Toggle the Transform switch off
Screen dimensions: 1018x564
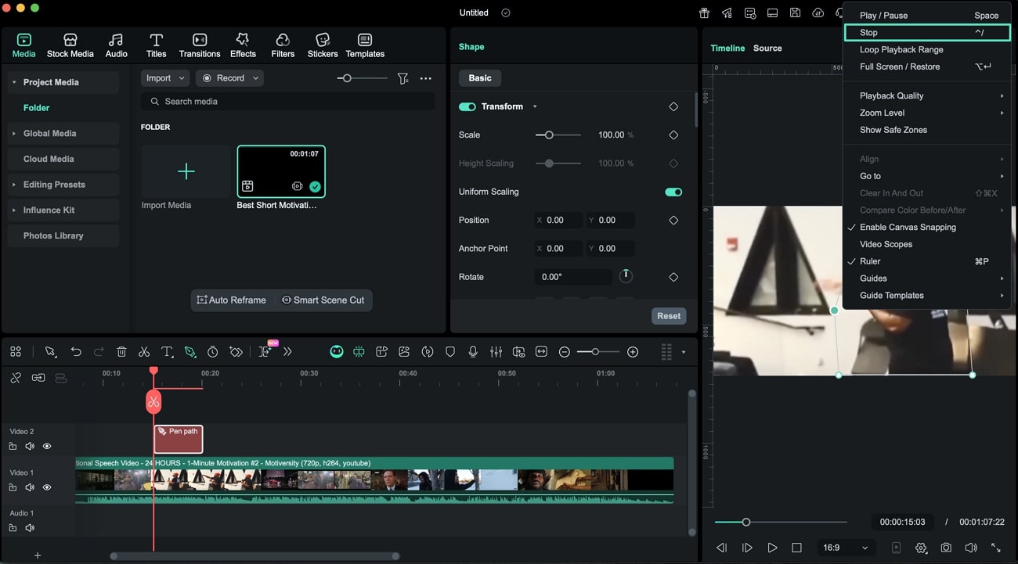tap(467, 106)
